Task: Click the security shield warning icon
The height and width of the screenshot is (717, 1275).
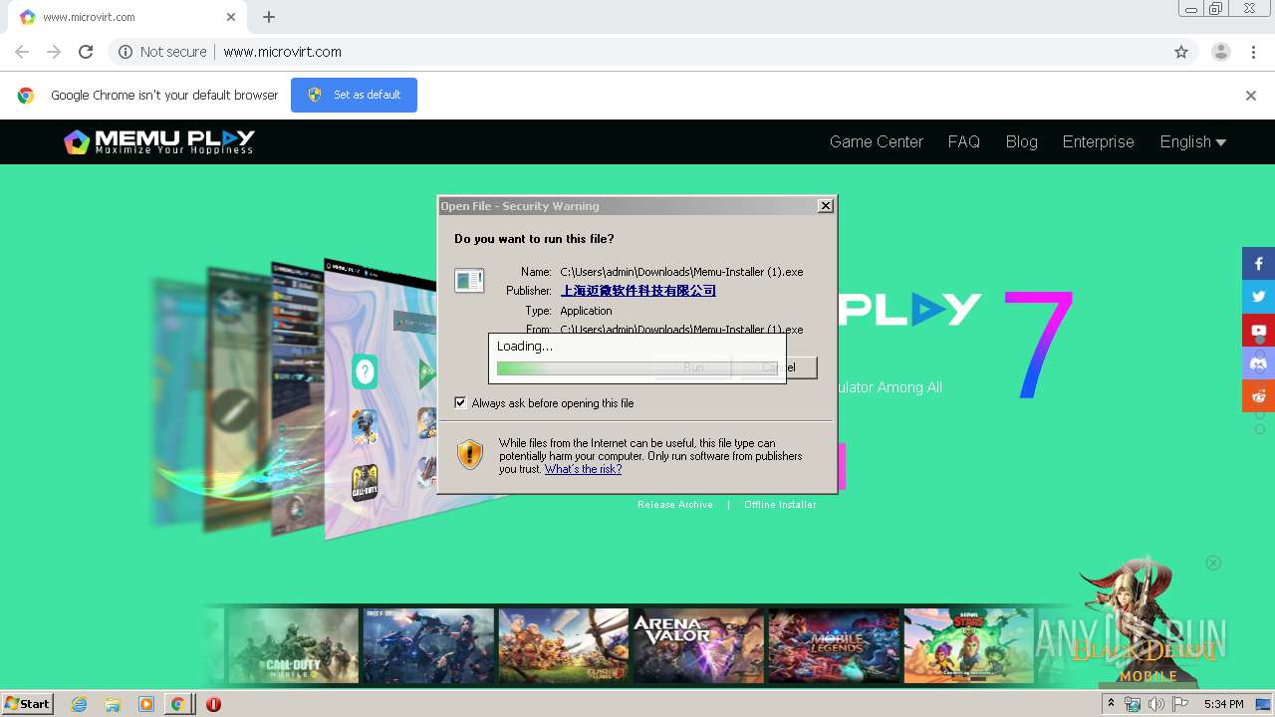Action: [x=470, y=455]
